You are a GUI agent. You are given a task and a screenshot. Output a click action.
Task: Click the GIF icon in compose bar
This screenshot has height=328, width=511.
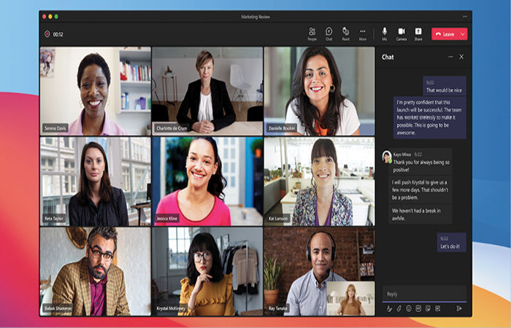(418, 308)
